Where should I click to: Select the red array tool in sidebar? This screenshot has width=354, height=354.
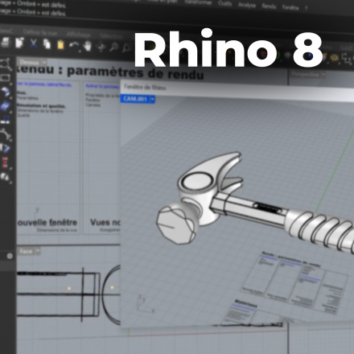tap(6, 163)
